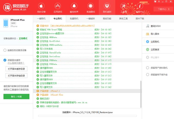Switch to the 高级功能 tab
The width and height of the screenshot is (174, 119).
(107, 19)
